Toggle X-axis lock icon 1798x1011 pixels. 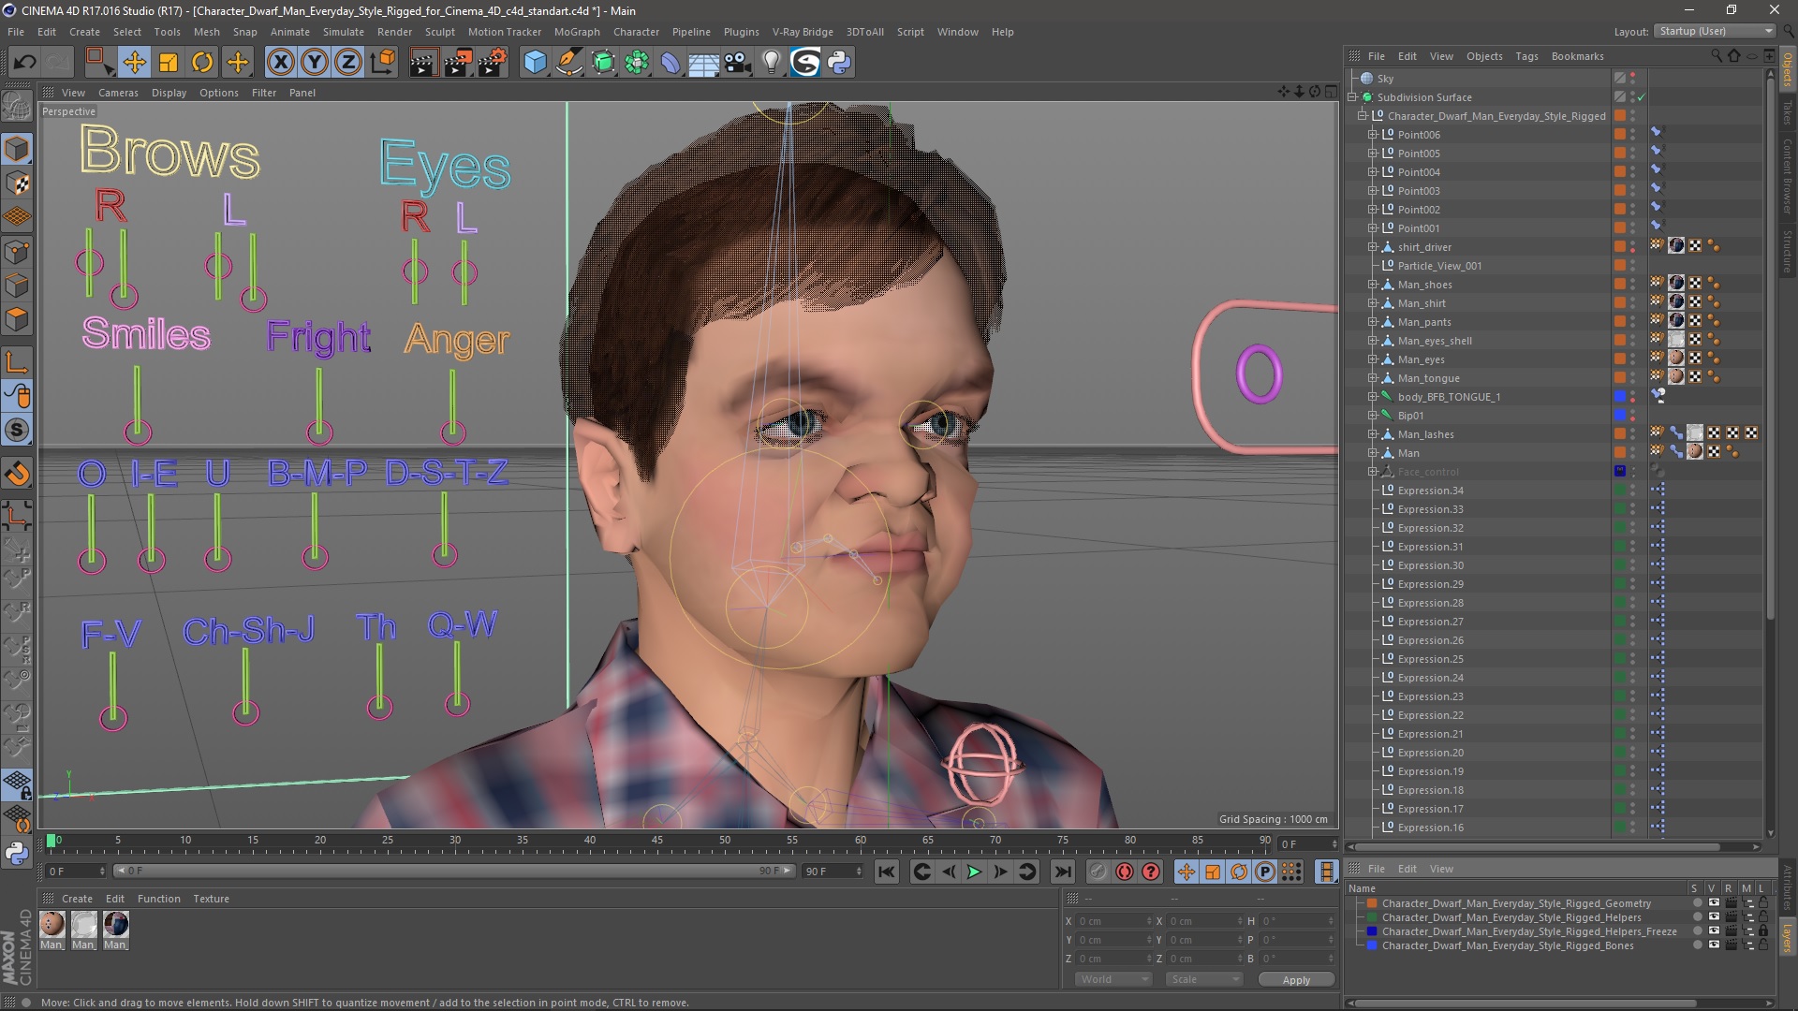[x=280, y=63]
